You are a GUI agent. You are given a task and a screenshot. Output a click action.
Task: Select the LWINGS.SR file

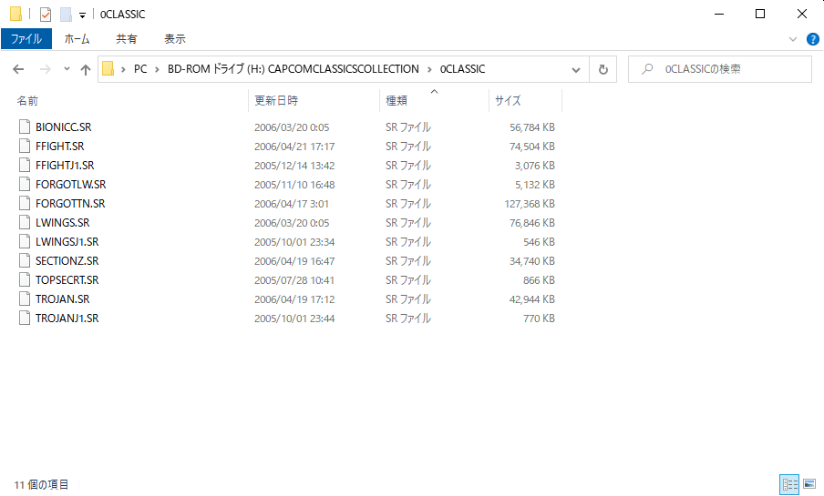point(63,223)
